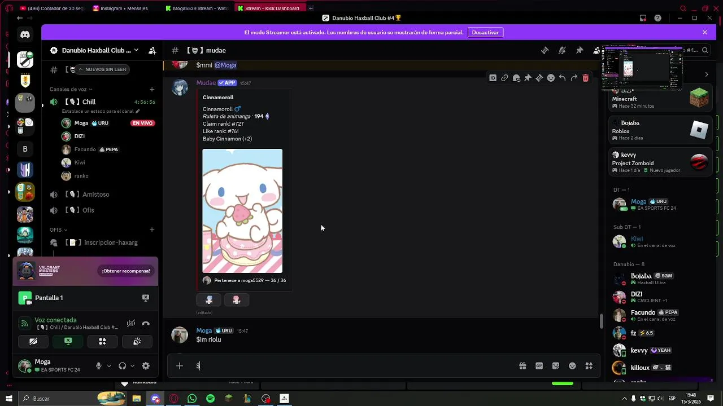Open headphone output options chevron
Image resolution: width=723 pixels, height=406 pixels.
[x=133, y=366]
